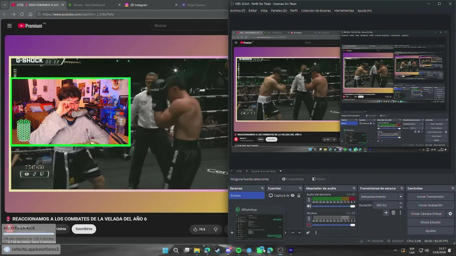456x256 pixels.
Task: Open Ayuda menu in OBS
Action: pyautogui.click(x=364, y=11)
